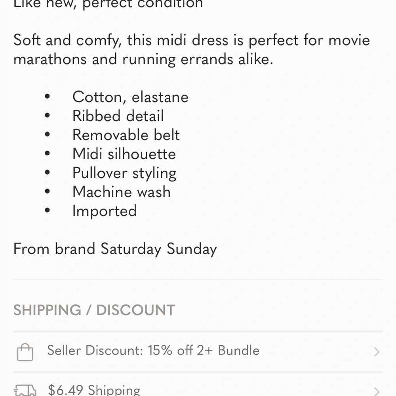
Task: Tap the 'Midi silhouette' bullet item
Action: pos(124,154)
